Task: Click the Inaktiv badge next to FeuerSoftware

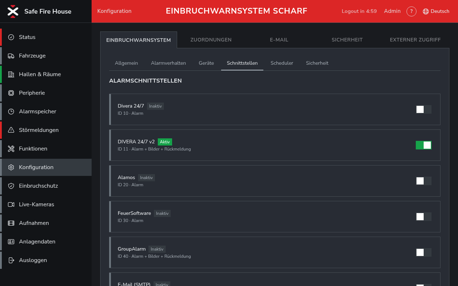Action: tap(162, 213)
